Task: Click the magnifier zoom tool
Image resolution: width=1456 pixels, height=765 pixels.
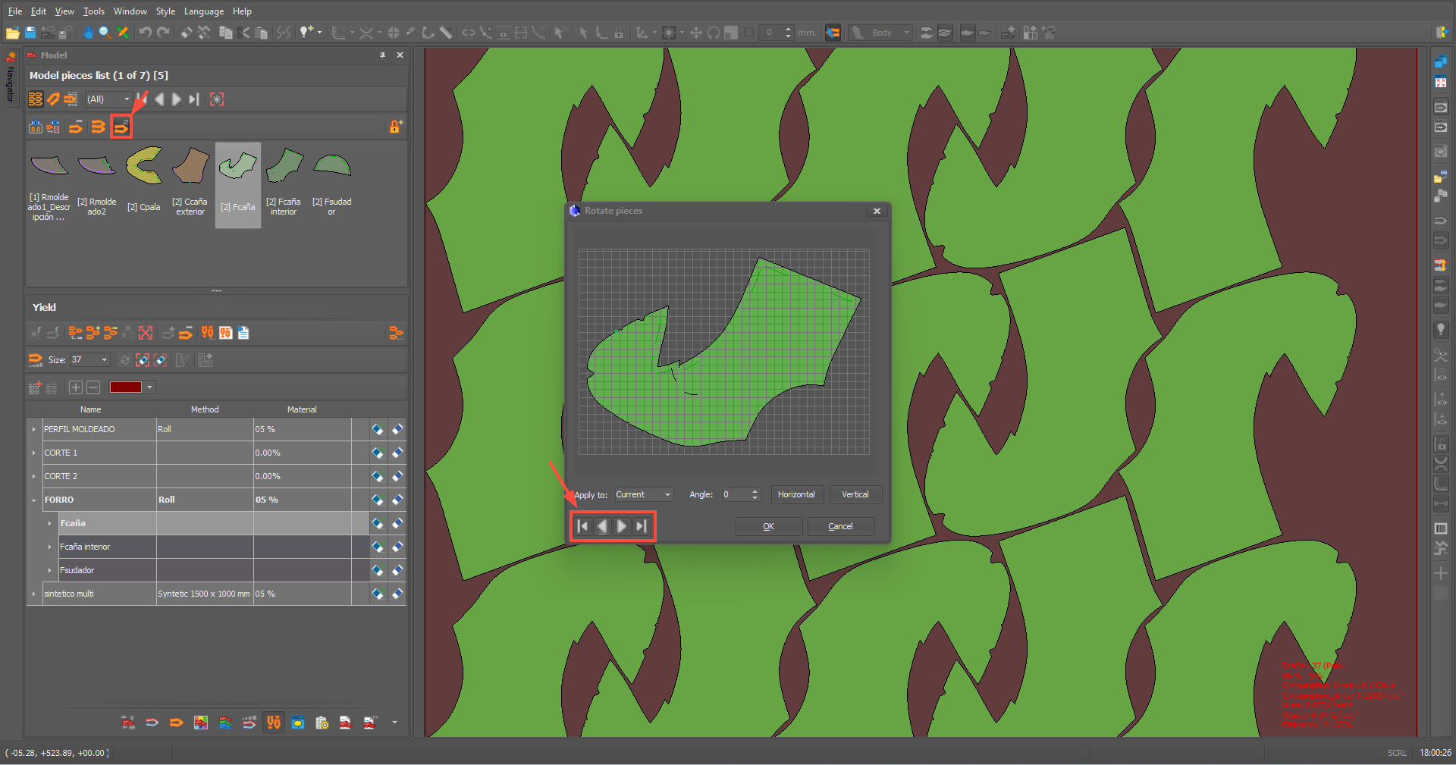Action: coord(105,33)
